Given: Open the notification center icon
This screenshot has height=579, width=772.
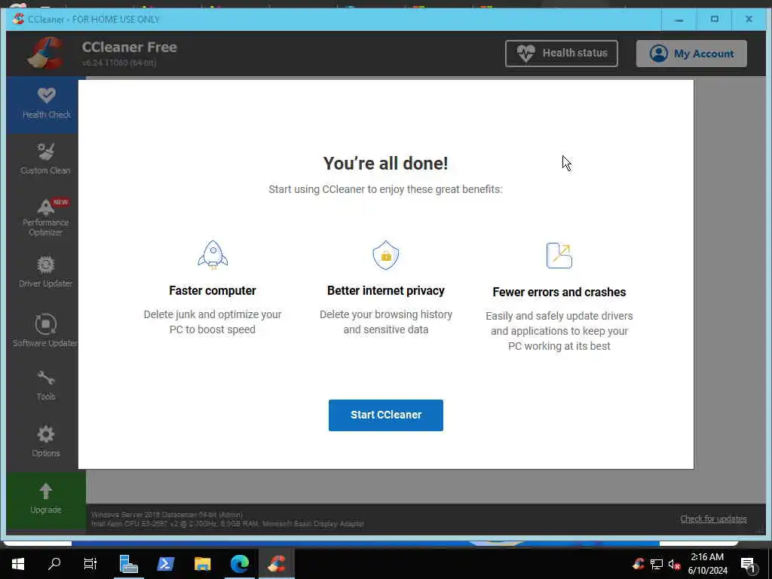Looking at the screenshot, I should tap(748, 564).
